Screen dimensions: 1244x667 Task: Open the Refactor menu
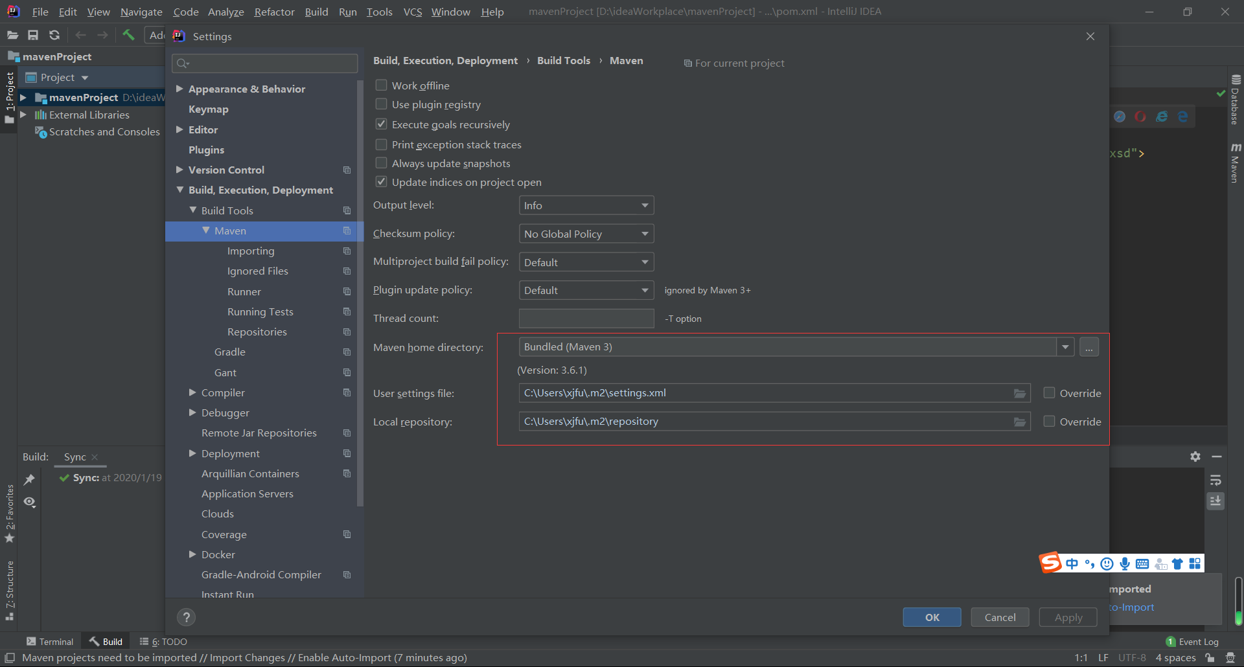tap(274, 12)
